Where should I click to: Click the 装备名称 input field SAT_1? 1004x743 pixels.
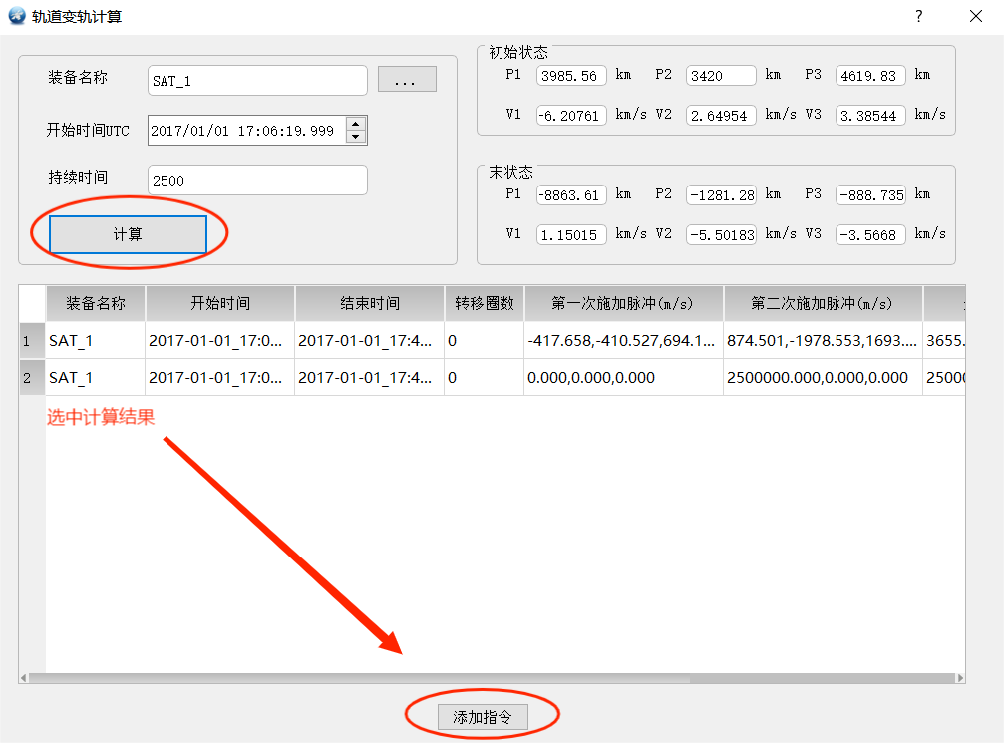[x=257, y=81]
